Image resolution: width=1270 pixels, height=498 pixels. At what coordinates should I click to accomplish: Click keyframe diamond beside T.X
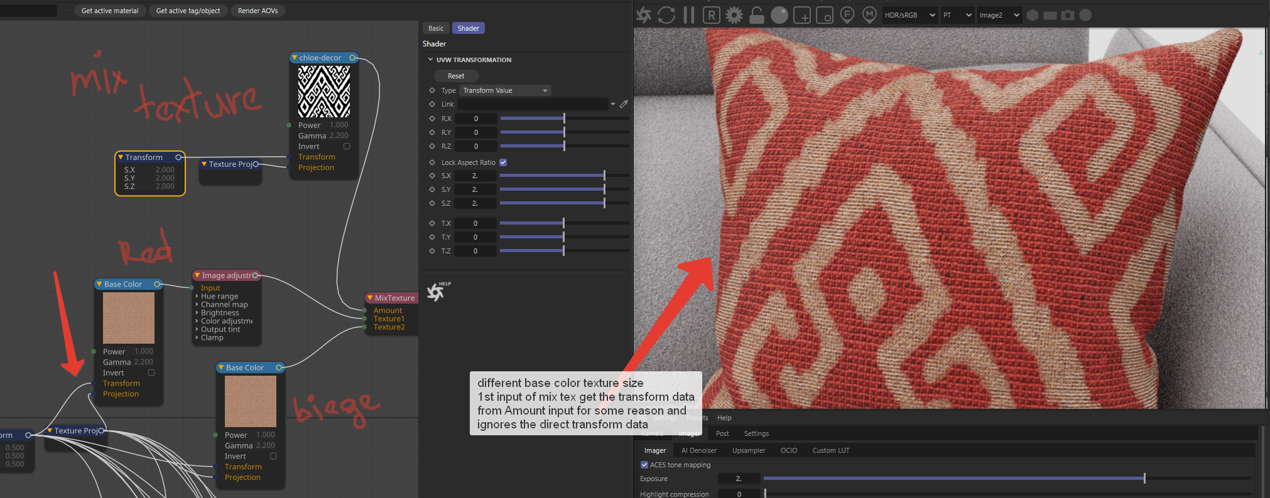(432, 223)
